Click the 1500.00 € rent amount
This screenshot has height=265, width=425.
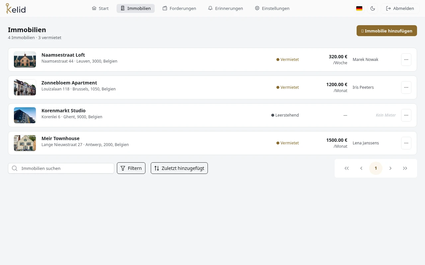337,140
